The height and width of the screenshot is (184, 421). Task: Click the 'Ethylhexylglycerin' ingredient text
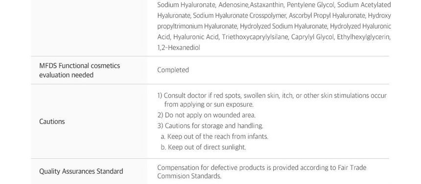tap(363, 37)
